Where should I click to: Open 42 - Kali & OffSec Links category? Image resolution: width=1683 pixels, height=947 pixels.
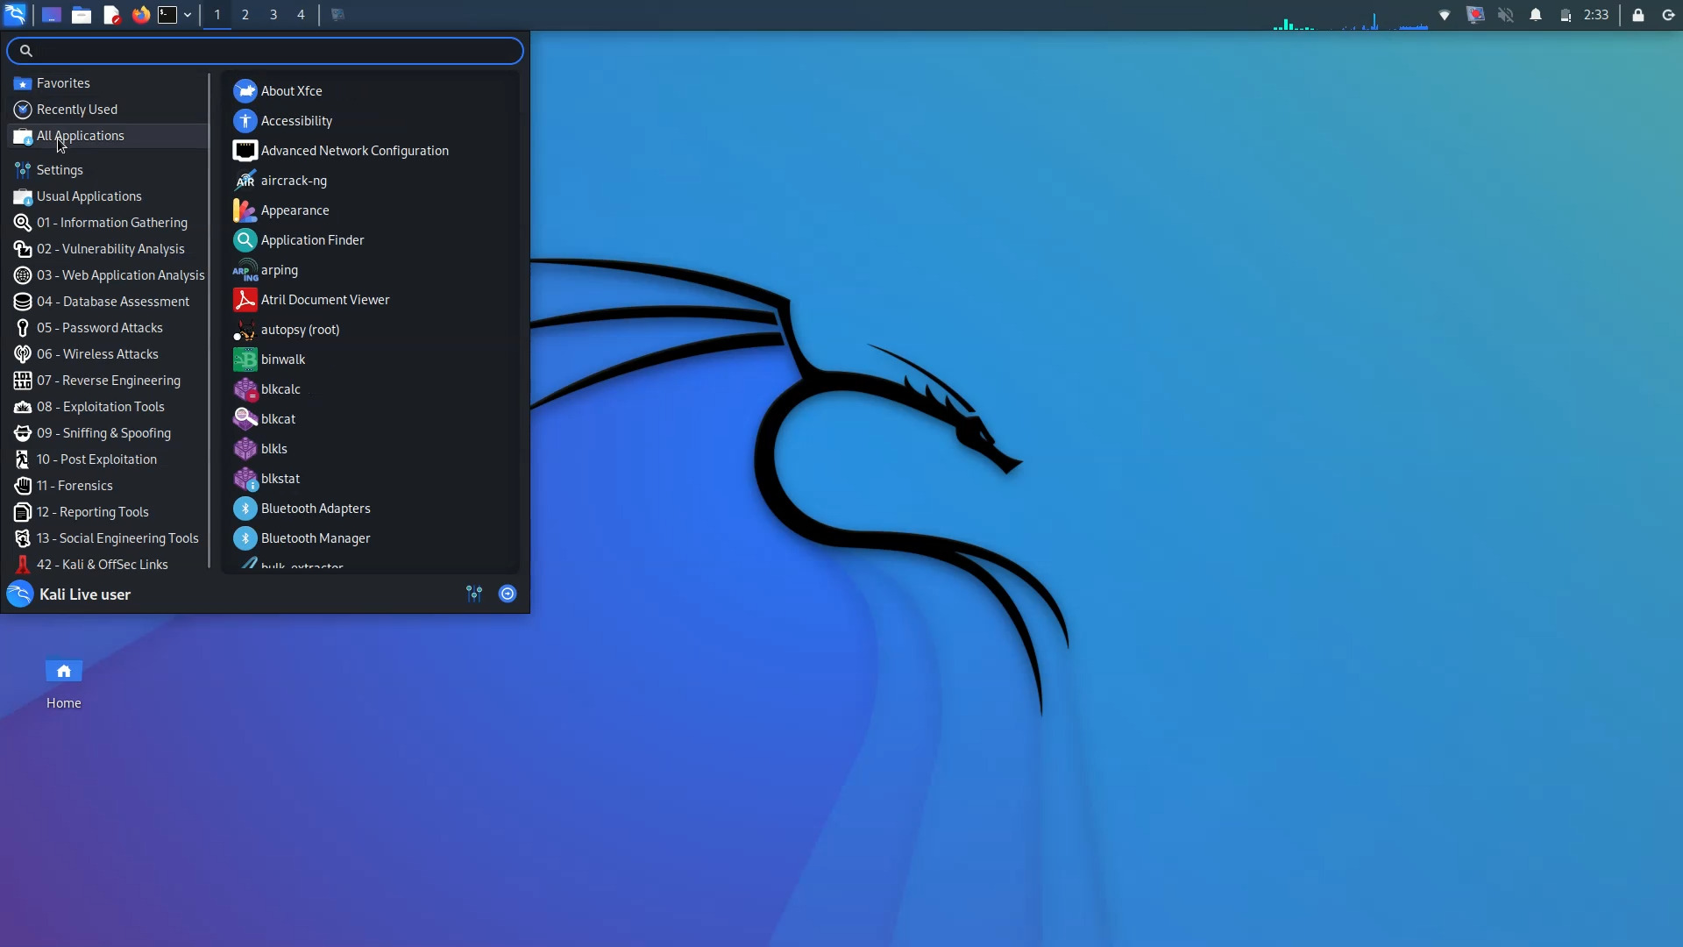(108, 564)
